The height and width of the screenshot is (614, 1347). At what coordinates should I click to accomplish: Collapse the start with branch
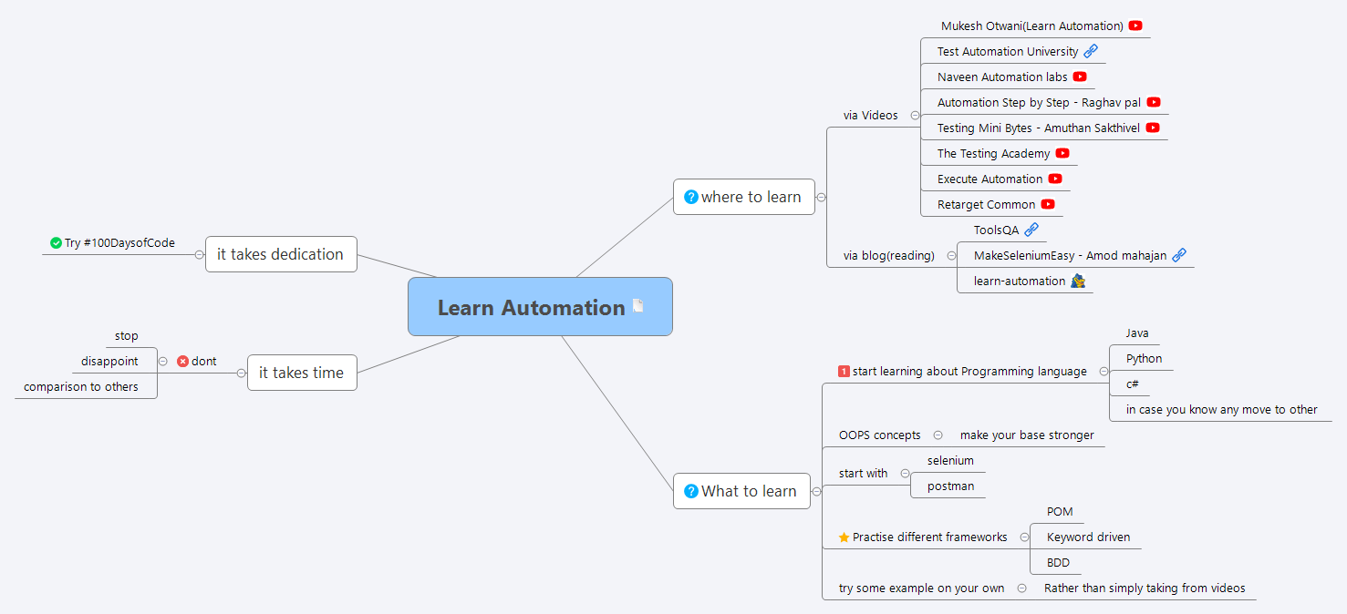tap(905, 473)
